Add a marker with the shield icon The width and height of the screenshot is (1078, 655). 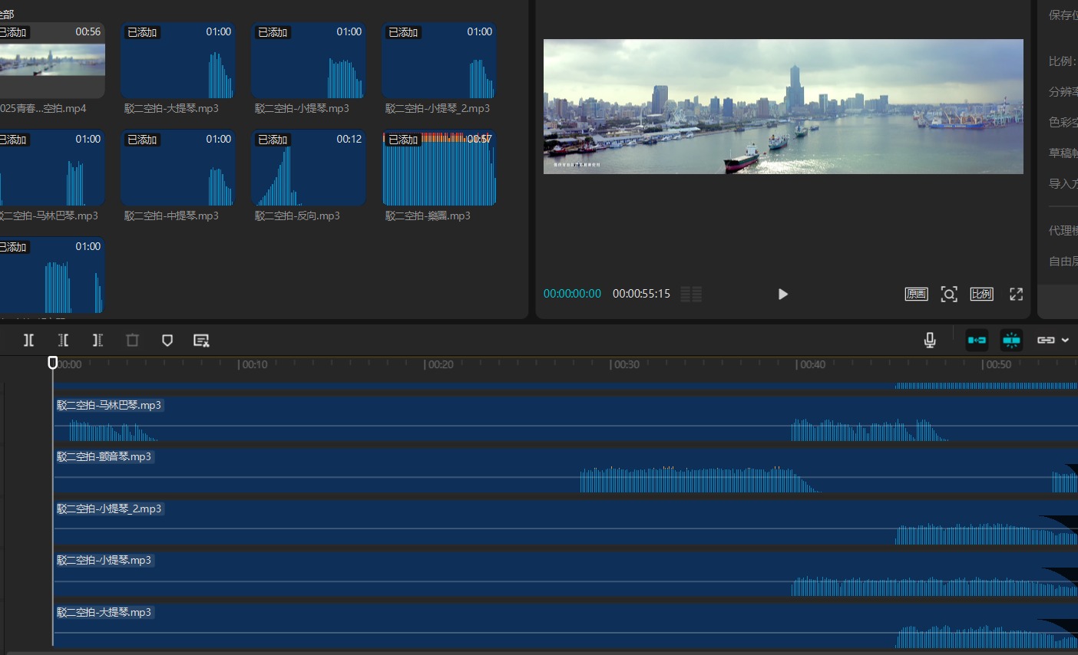167,340
